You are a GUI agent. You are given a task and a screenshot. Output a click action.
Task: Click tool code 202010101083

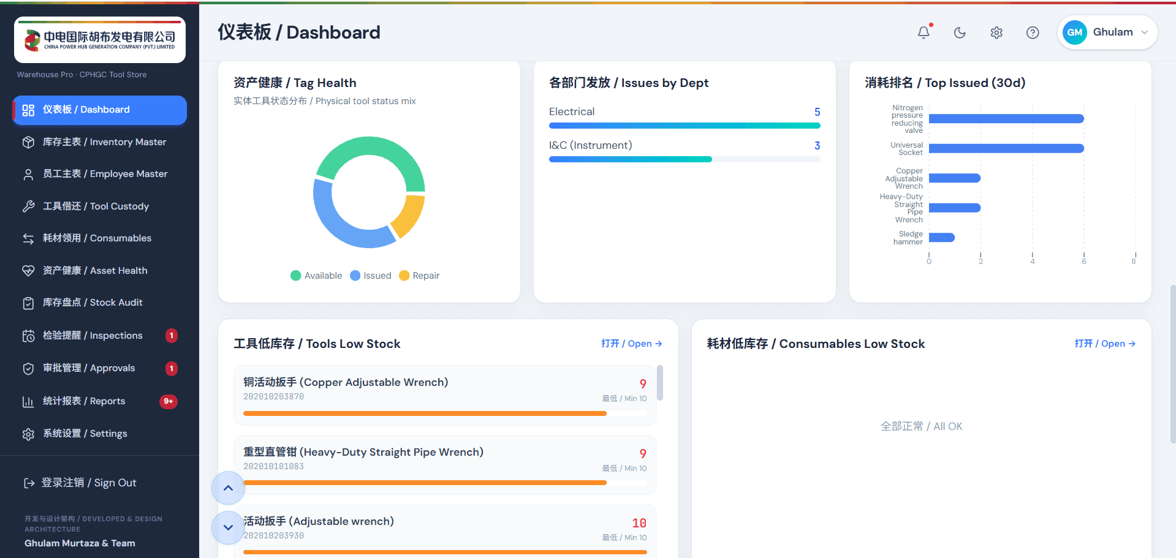(x=273, y=467)
